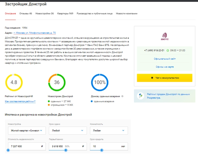Open Как составляется рейтинг link

pyautogui.click(x=20, y=101)
